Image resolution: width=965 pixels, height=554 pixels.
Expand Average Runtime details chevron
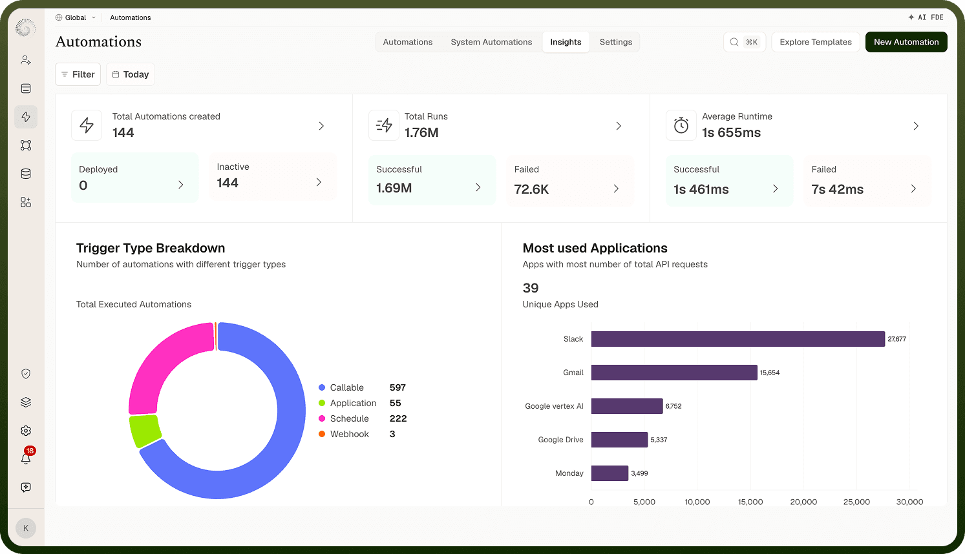click(x=916, y=126)
